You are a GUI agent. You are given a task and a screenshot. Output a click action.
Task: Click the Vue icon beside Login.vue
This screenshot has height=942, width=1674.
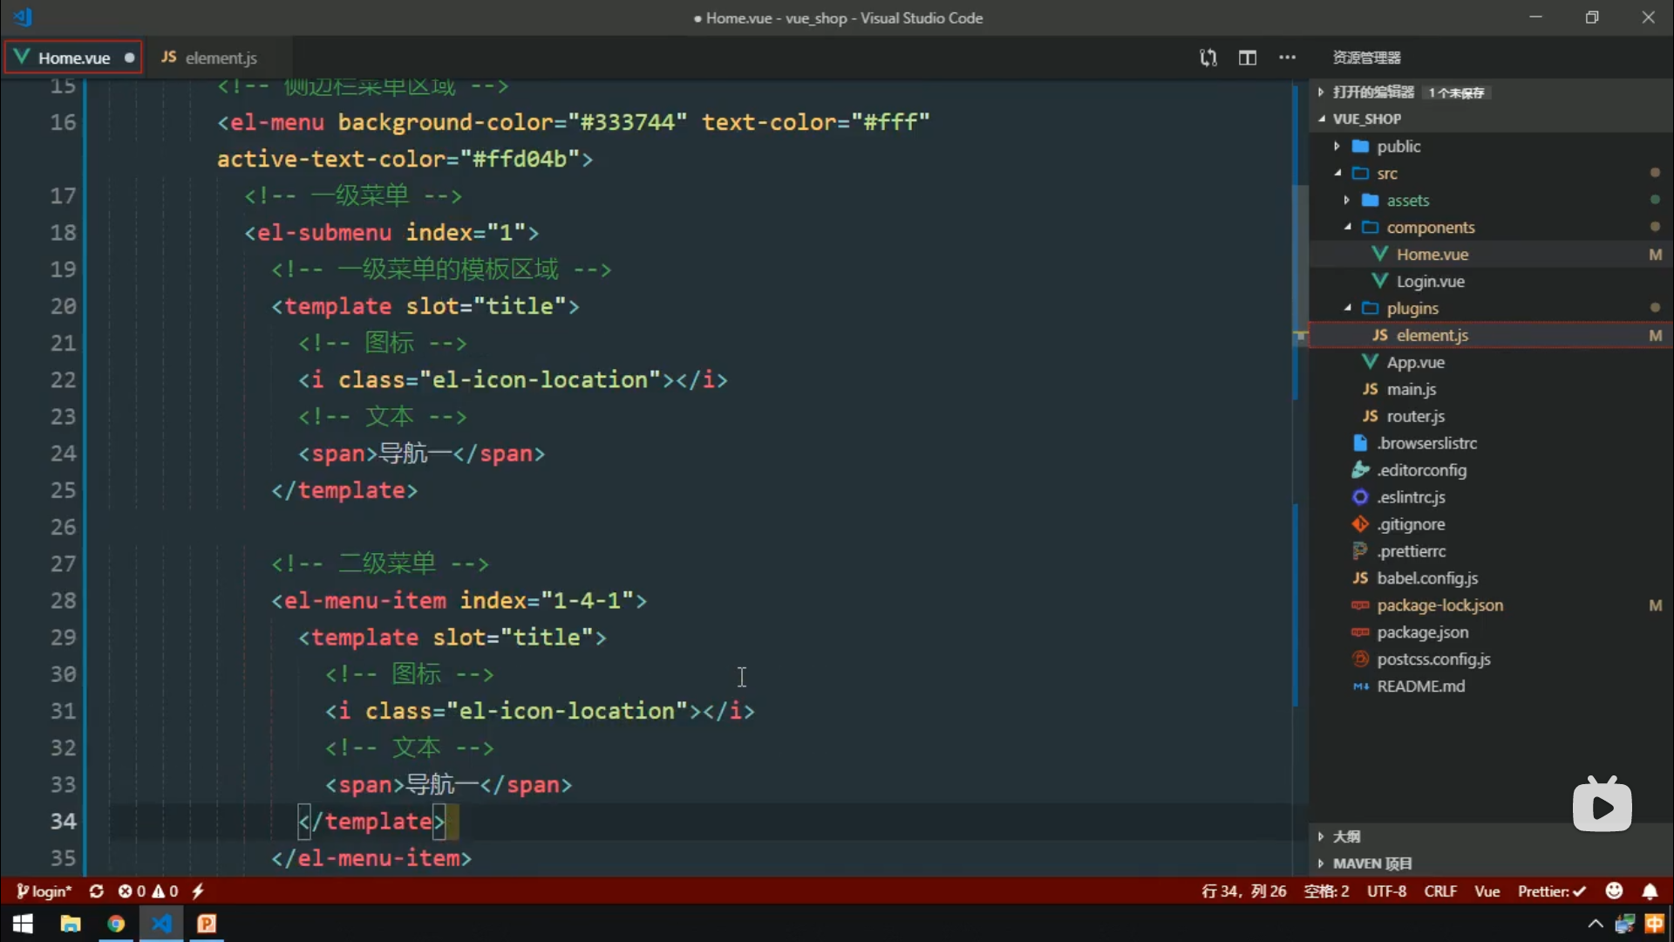click(1379, 281)
